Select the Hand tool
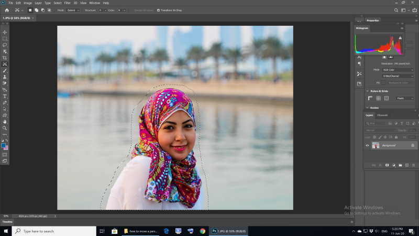This screenshot has height=236, width=419. [x=5, y=122]
